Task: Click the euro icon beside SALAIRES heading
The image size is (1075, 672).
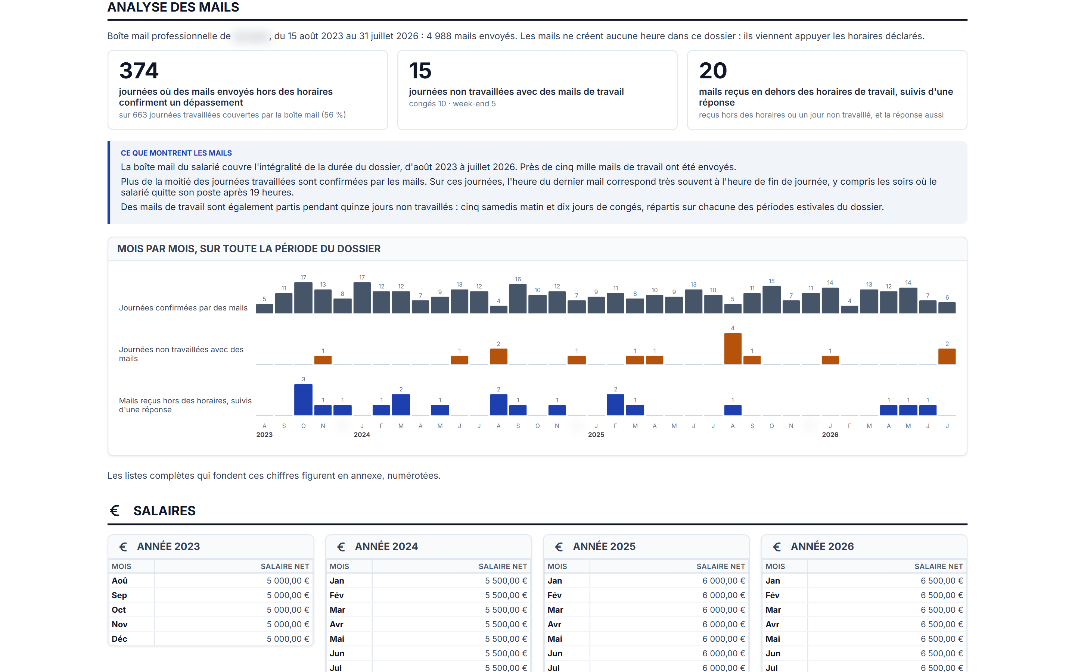Action: pyautogui.click(x=115, y=511)
